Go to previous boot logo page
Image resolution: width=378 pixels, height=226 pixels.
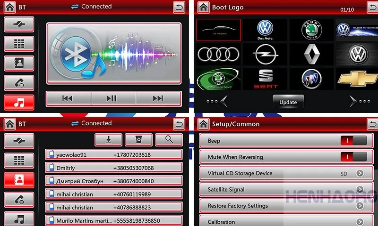pos(217,101)
